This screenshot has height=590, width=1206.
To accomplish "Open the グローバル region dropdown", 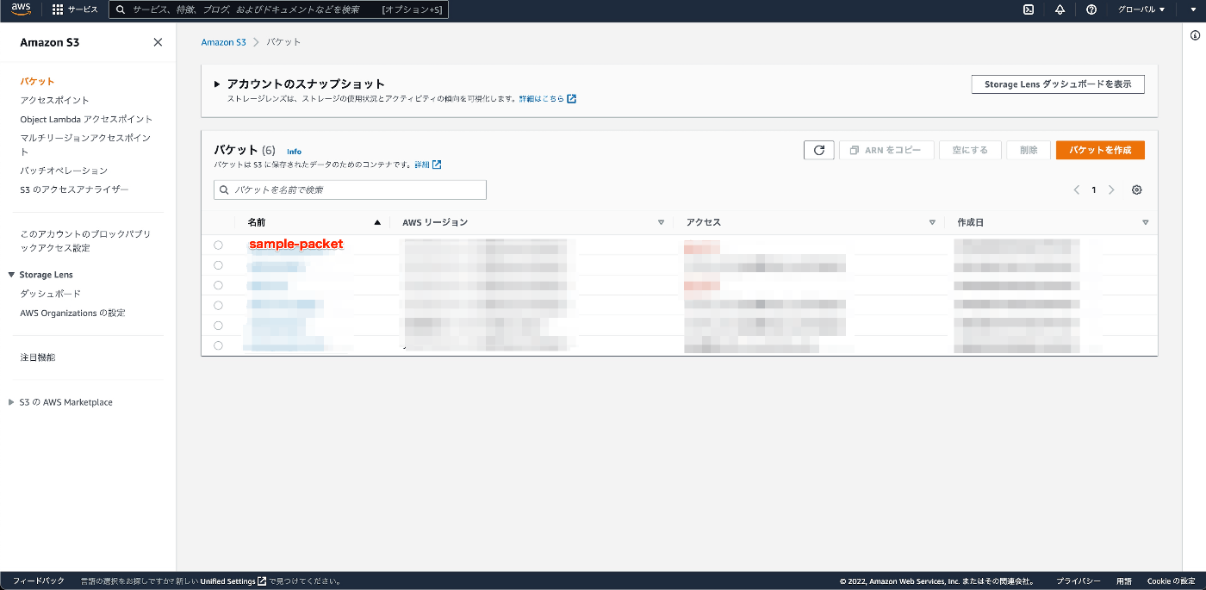I will [1141, 9].
